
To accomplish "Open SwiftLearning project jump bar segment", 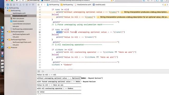I will [x=53, y=5].
